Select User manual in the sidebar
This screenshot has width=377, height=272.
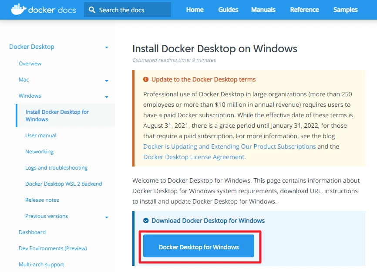40,136
